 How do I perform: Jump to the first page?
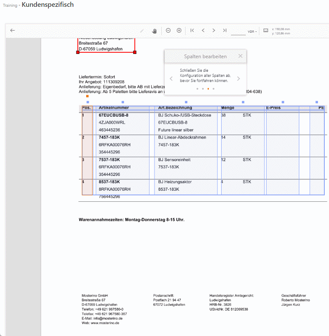click(x=192, y=31)
